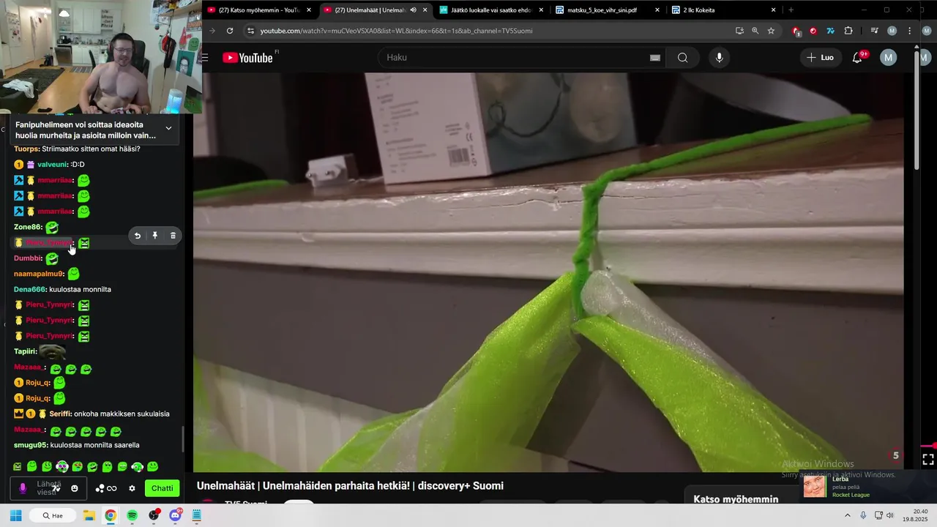
Task: Install app icon in address bar
Action: click(x=739, y=31)
